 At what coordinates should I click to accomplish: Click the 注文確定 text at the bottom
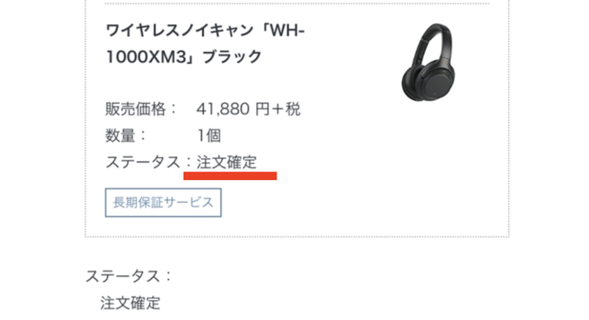(x=131, y=303)
